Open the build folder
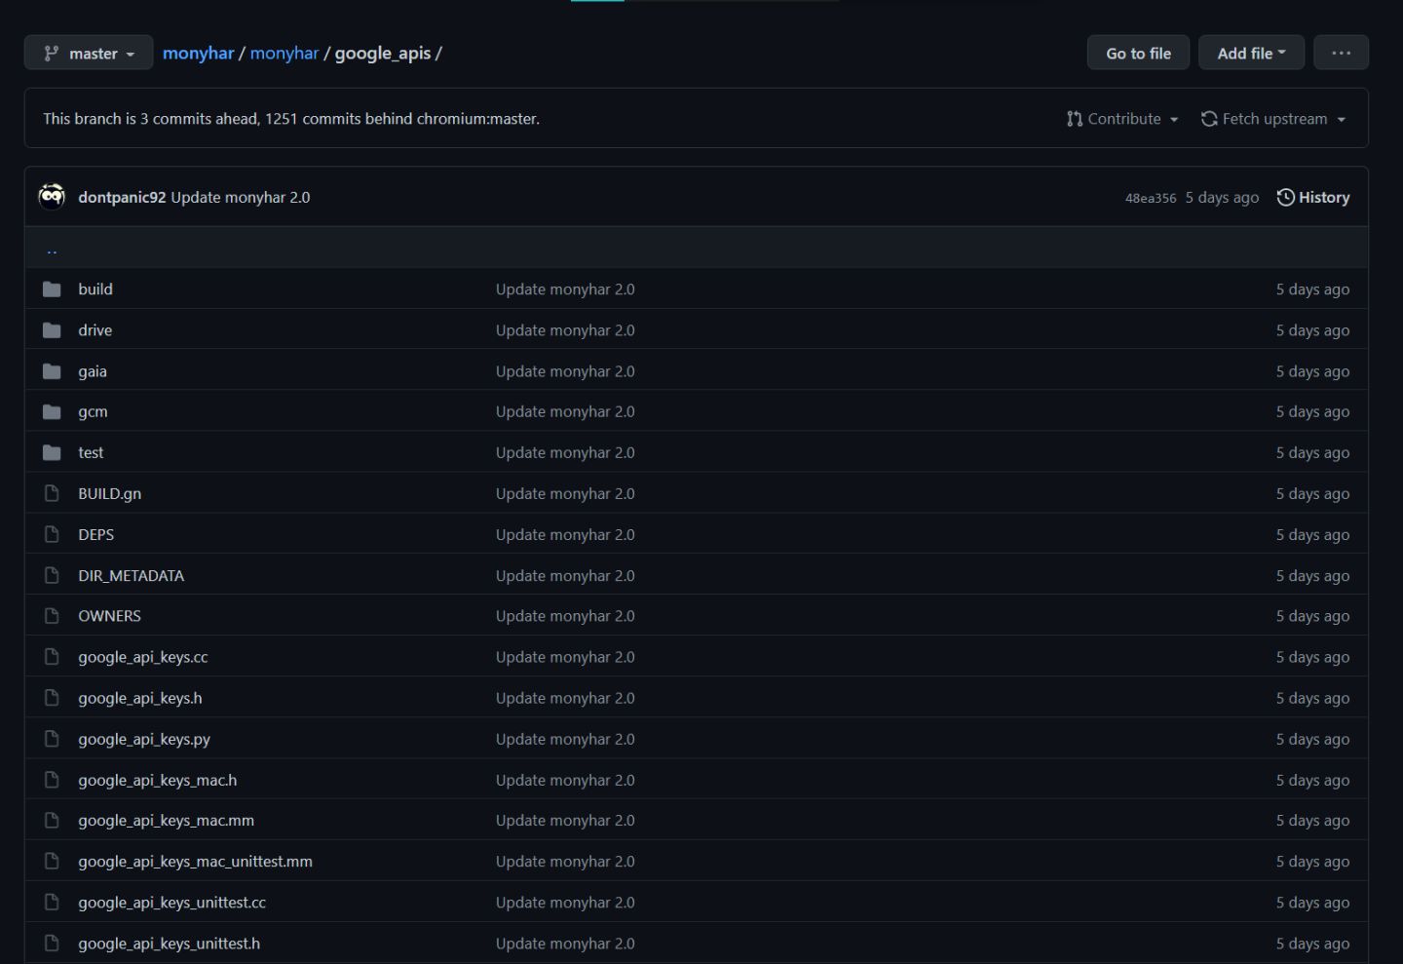This screenshot has height=964, width=1403. tap(95, 289)
